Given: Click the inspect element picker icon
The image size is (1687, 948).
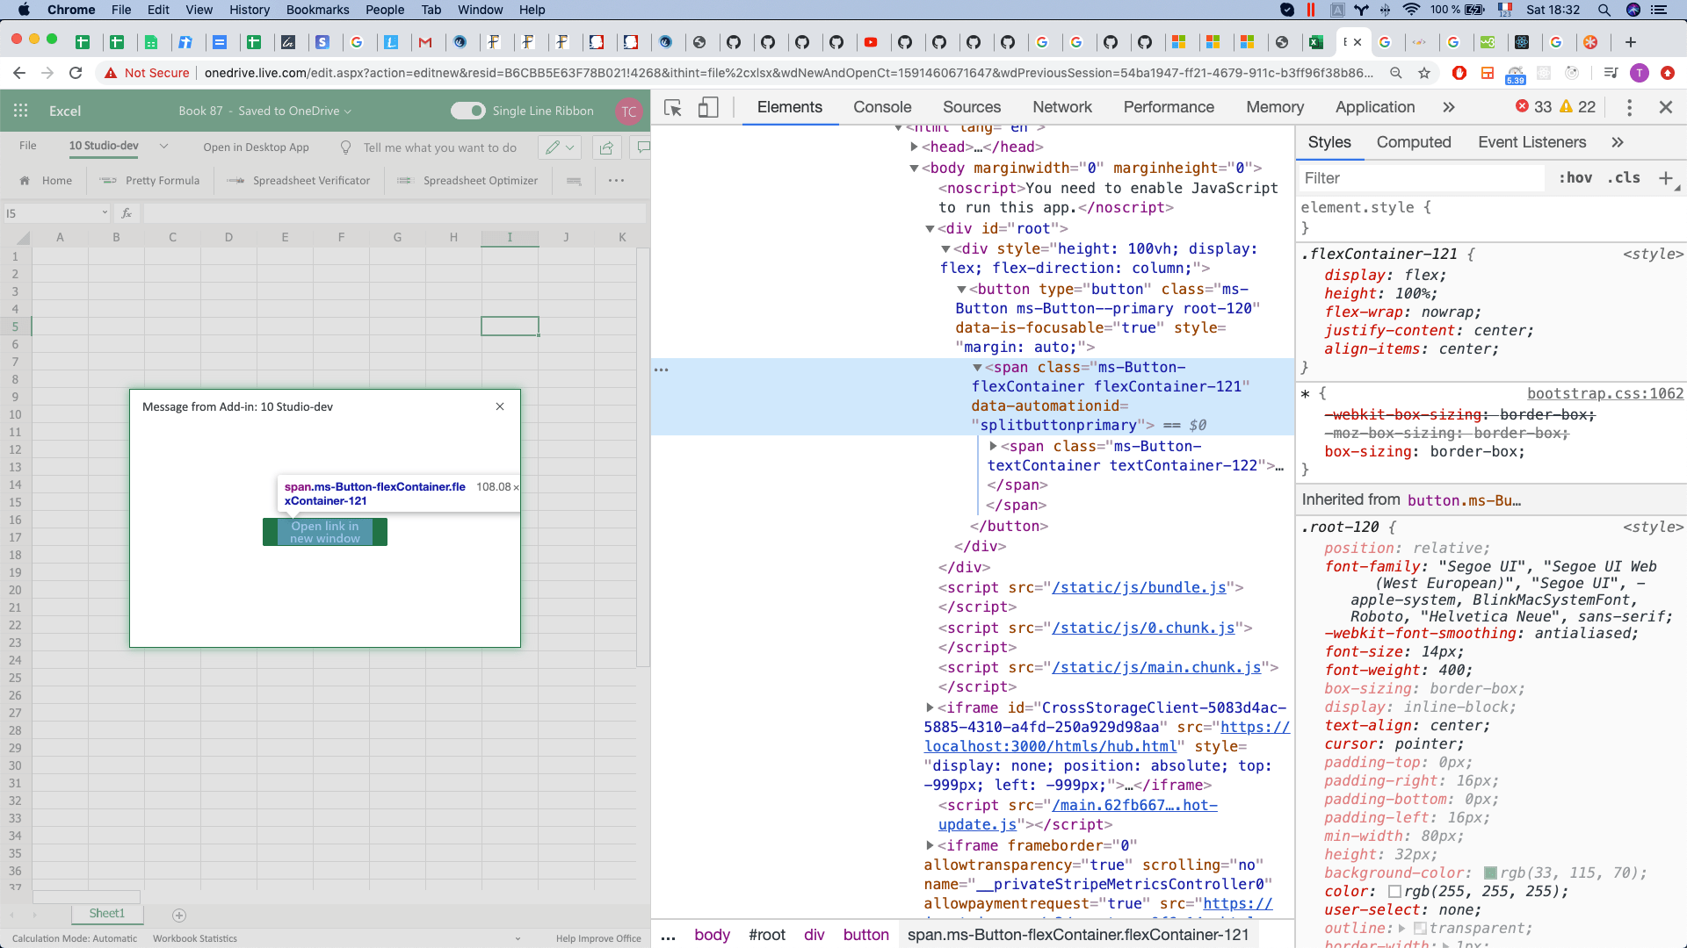Looking at the screenshot, I should [673, 108].
